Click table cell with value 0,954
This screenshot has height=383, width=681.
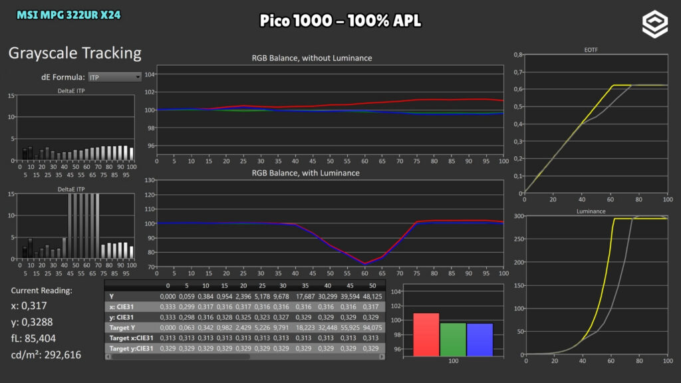coord(225,297)
